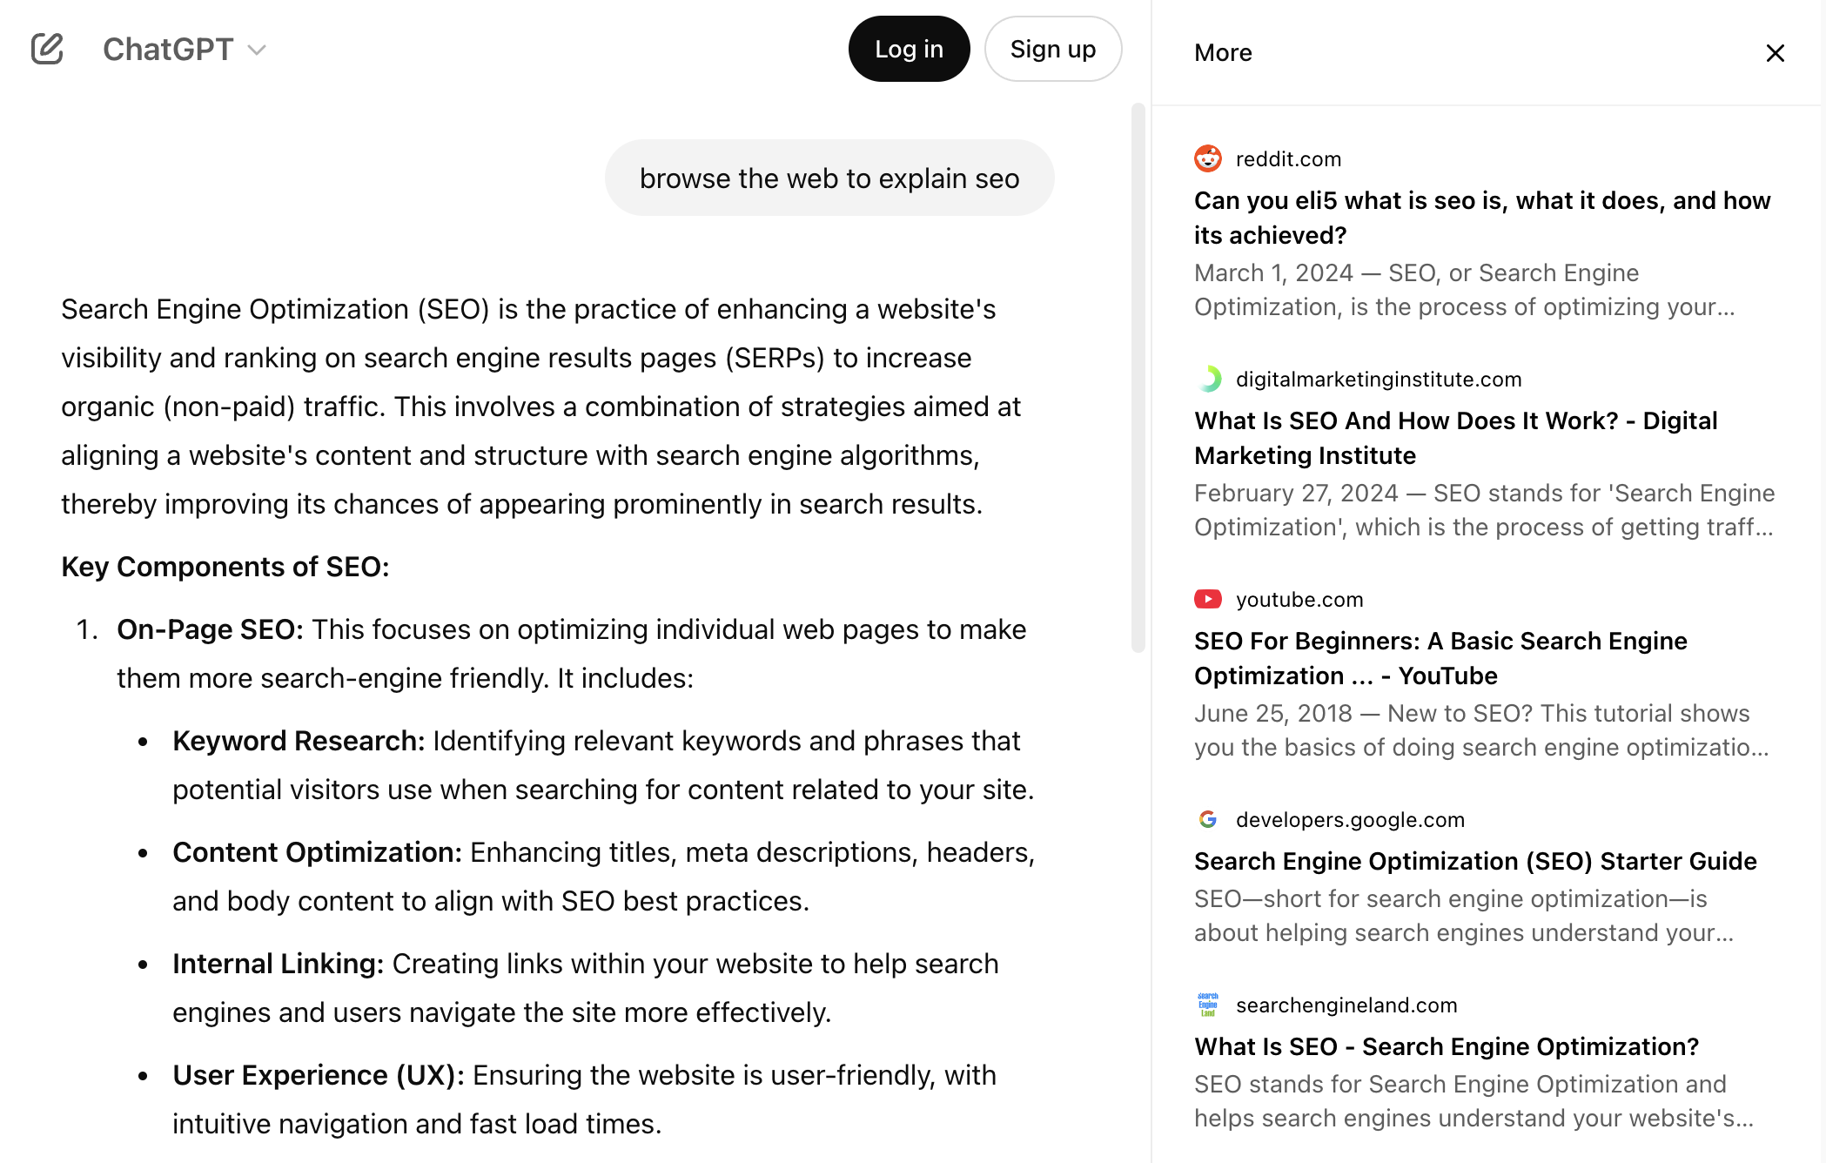Close the More sources panel
The image size is (1826, 1163).
[x=1776, y=52]
